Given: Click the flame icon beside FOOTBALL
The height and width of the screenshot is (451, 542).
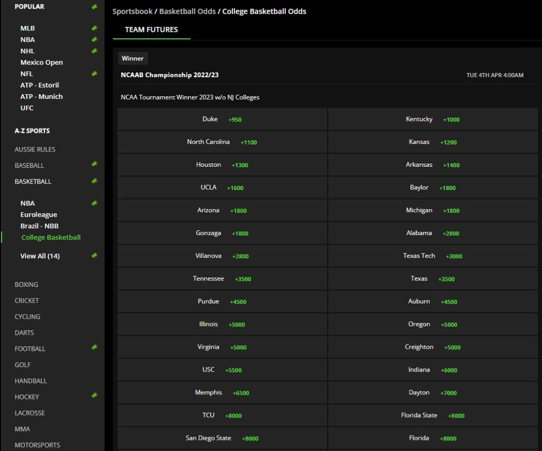Looking at the screenshot, I should pos(95,348).
